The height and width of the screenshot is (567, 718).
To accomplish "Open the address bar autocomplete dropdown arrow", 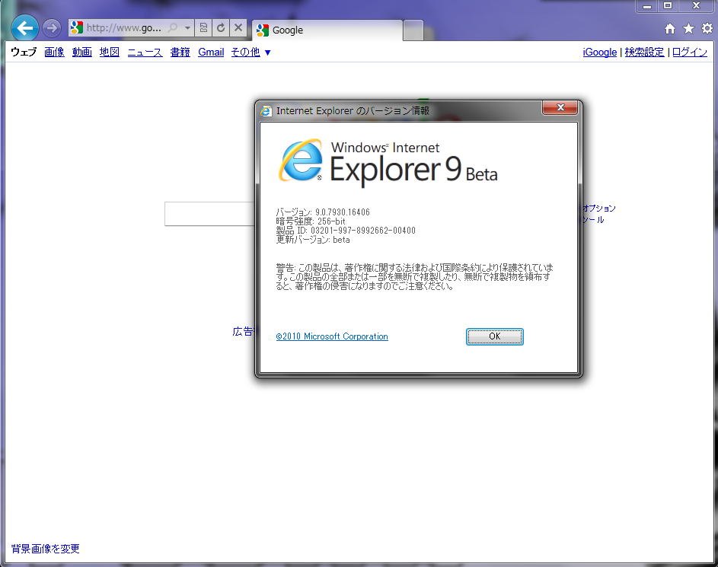I will pos(187,28).
